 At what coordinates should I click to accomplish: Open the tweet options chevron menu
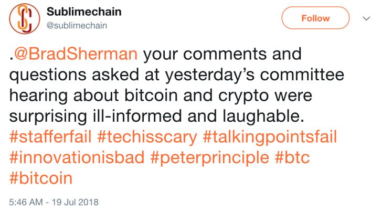367,18
